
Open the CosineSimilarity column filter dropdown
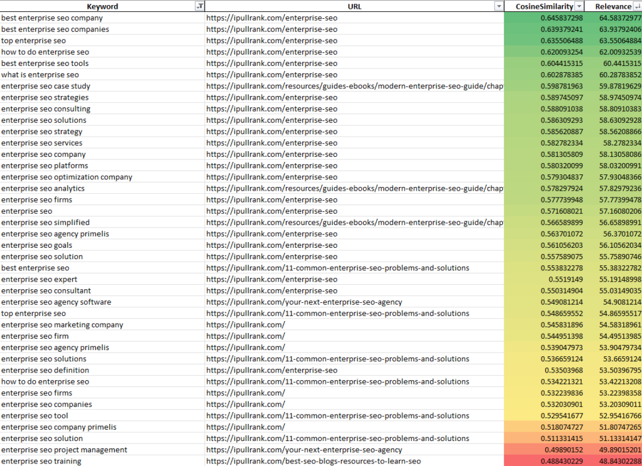(579, 6)
